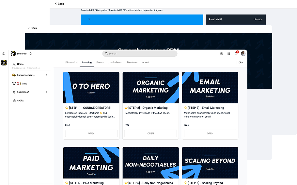This screenshot has height=185, width=297.
Task: Open the ORGANIC MARKETING course thumbnail
Action: 151,88
